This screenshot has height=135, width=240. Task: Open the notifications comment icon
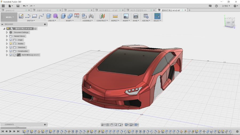(x=210, y=6)
